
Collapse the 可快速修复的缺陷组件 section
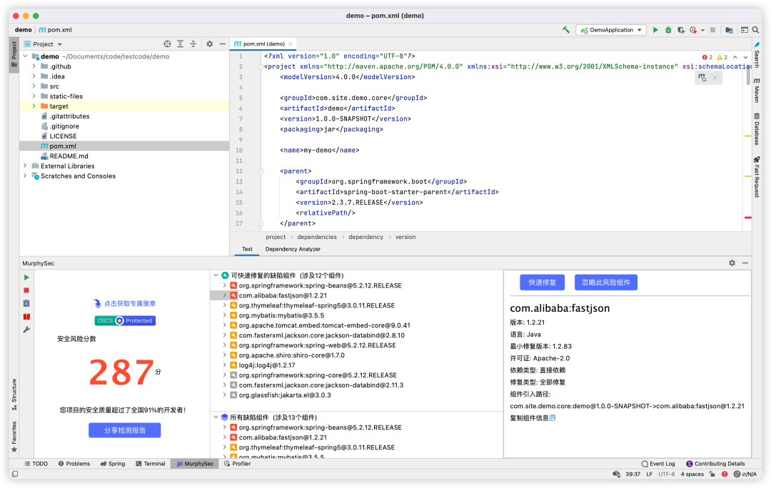pos(216,275)
